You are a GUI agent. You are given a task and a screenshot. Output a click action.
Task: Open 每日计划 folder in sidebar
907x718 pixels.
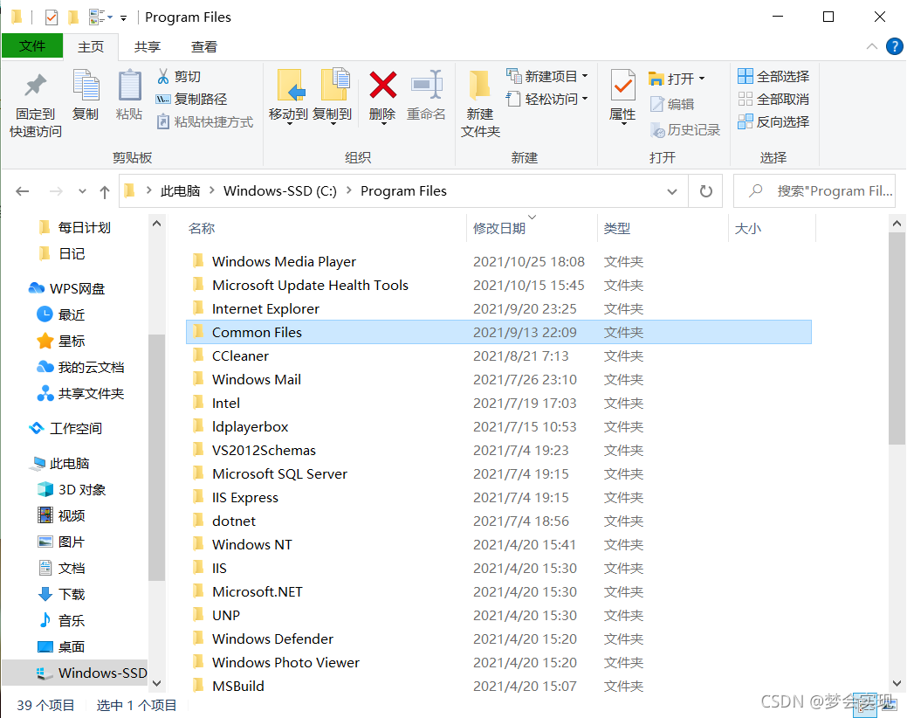pos(74,227)
